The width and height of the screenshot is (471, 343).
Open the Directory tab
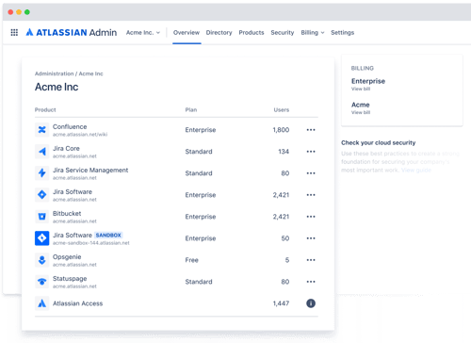pyautogui.click(x=219, y=32)
